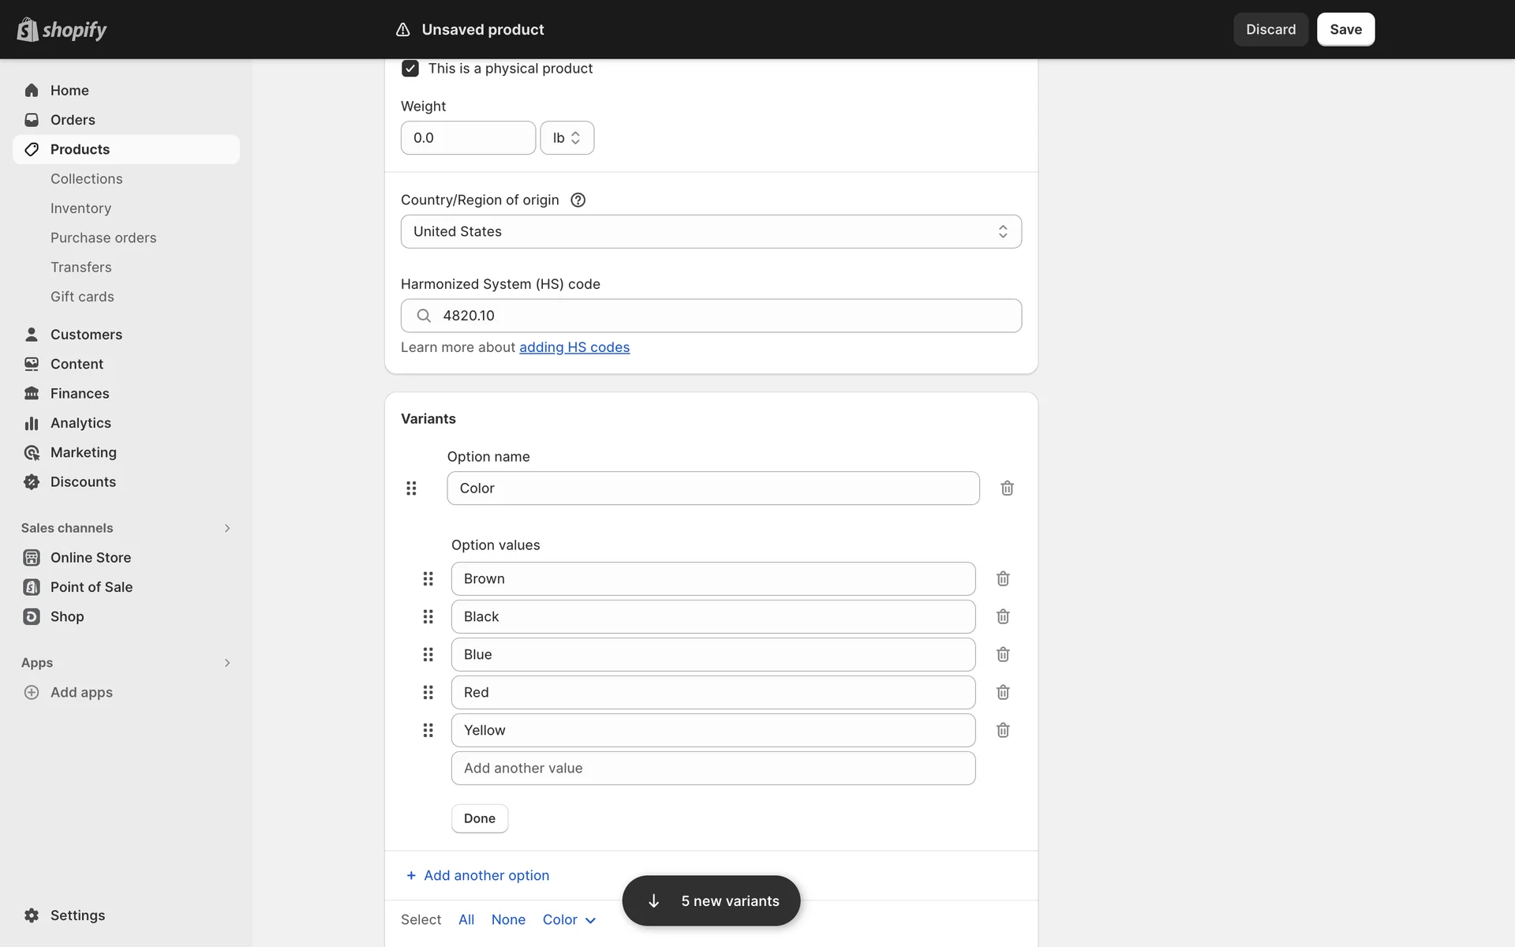This screenshot has height=947, width=1515.
Task: Click the 5 new variants popup
Action: 711,900
